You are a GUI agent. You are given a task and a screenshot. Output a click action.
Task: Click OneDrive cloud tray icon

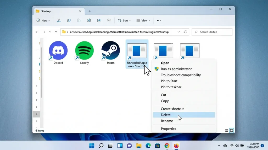pyautogui.click(x=225, y=146)
